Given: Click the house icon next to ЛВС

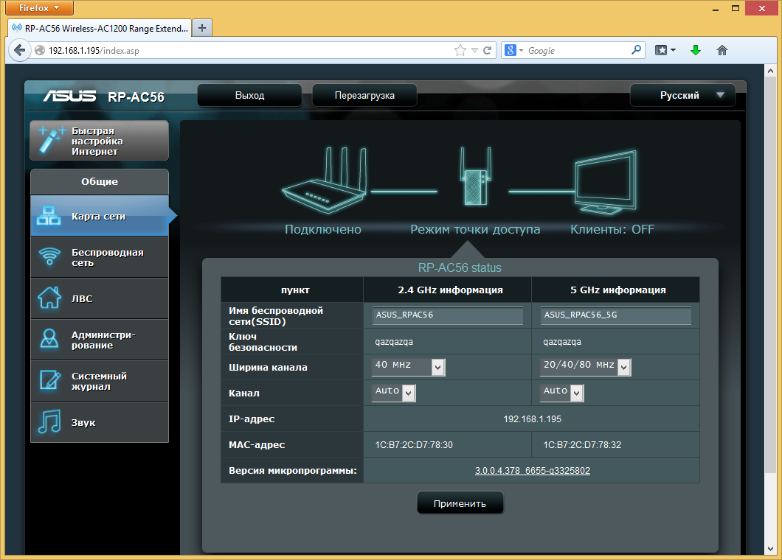Looking at the screenshot, I should point(49,298).
